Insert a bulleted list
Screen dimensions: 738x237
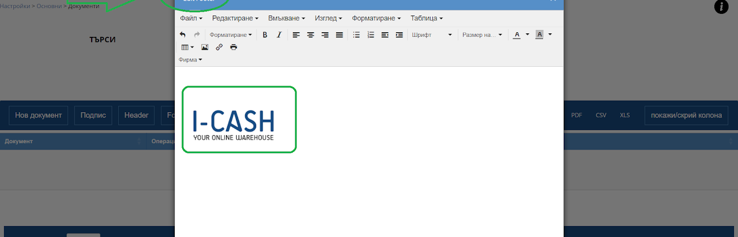click(x=356, y=35)
